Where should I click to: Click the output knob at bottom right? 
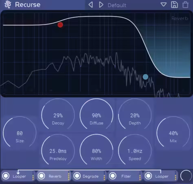pos(186,176)
